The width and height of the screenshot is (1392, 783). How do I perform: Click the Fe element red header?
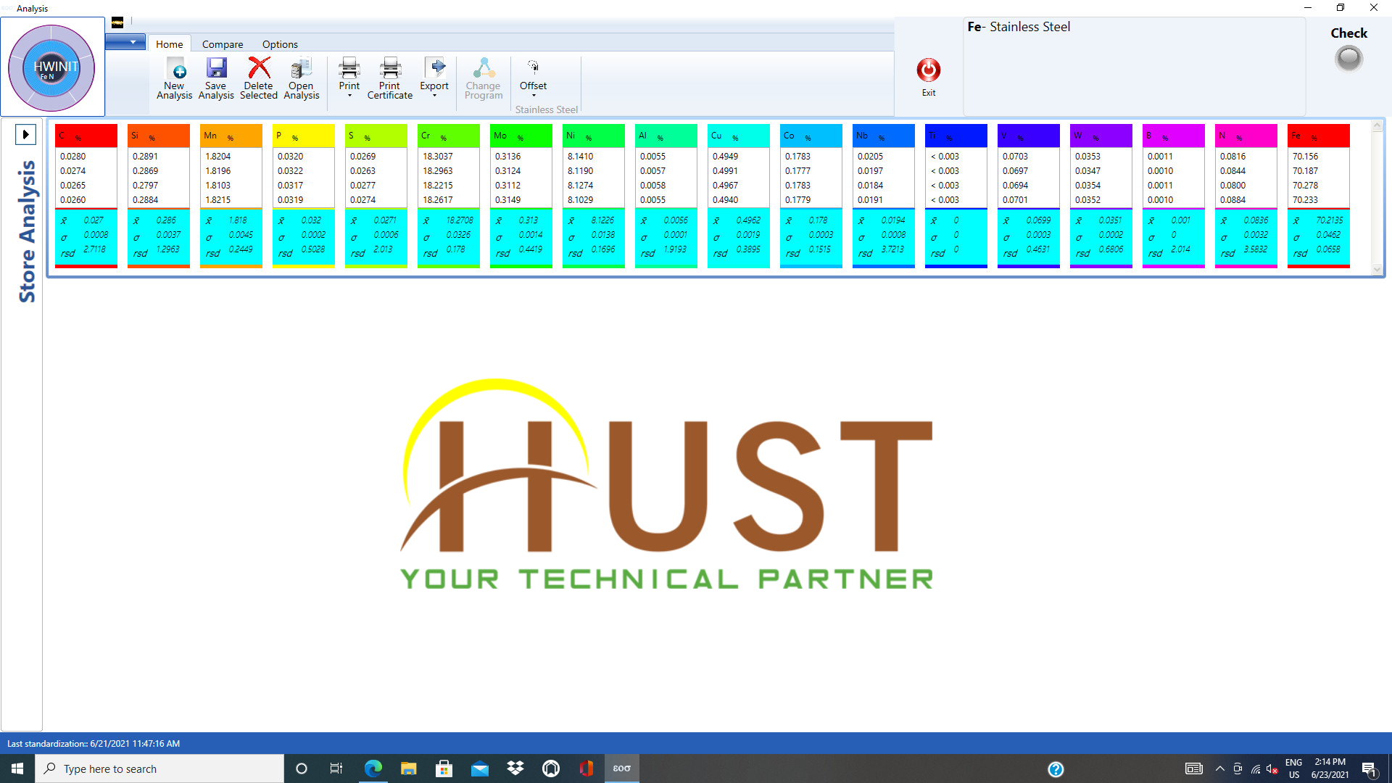(1319, 136)
